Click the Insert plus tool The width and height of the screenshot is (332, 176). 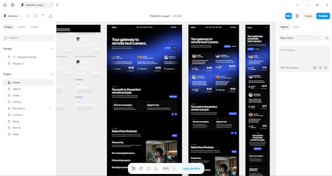coord(28,16)
